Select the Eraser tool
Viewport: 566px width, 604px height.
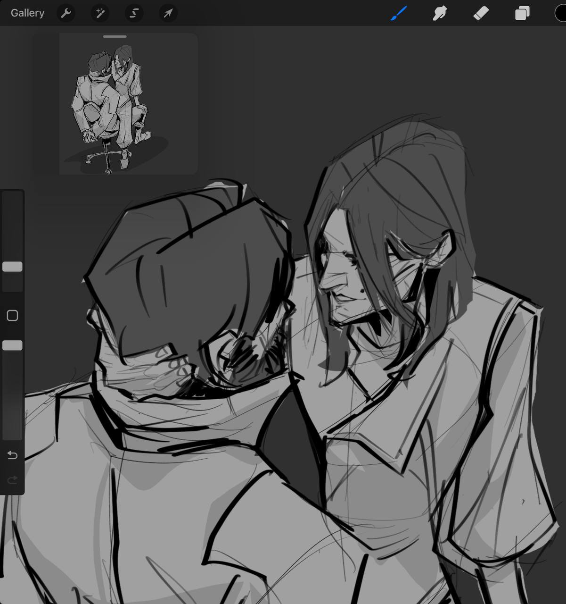481,13
